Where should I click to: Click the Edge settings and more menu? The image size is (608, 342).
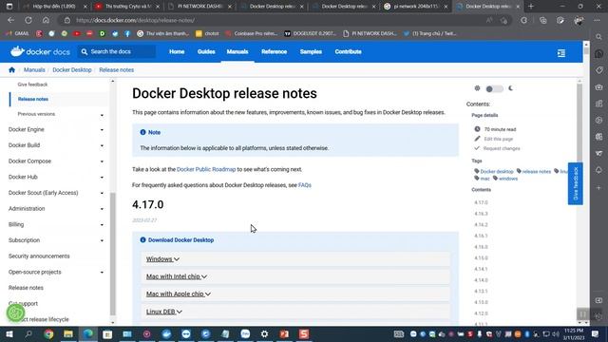(x=598, y=20)
